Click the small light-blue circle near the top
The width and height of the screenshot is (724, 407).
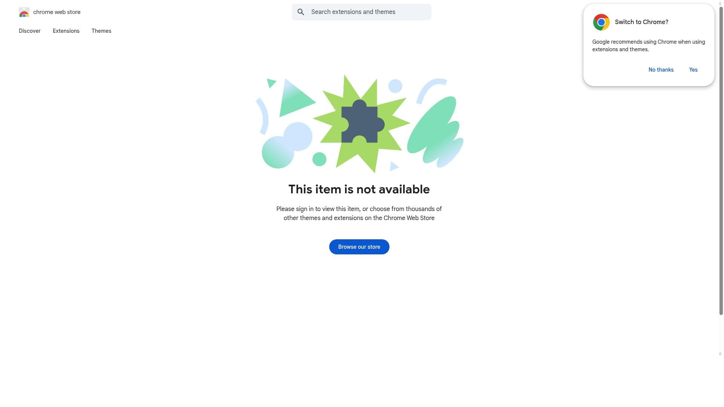[x=395, y=86]
